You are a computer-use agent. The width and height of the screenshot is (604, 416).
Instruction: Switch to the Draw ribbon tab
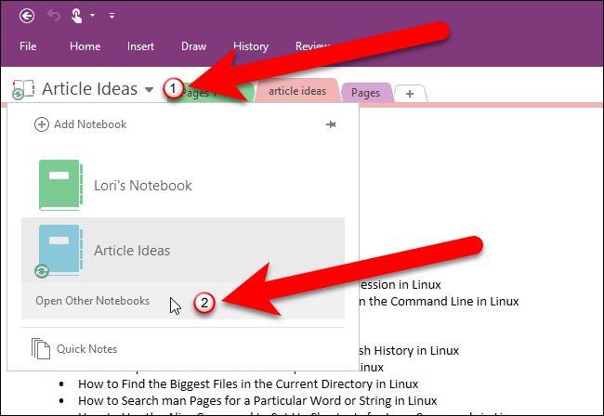click(194, 46)
